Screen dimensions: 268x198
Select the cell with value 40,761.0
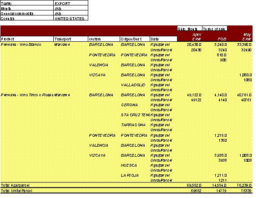pyautogui.click(x=244, y=95)
